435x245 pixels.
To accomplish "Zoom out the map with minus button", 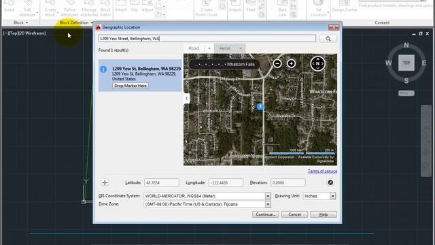I will tap(277, 63).
